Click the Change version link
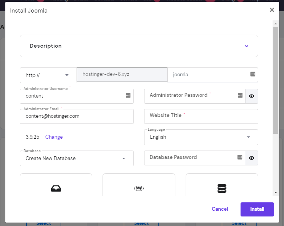 54,137
